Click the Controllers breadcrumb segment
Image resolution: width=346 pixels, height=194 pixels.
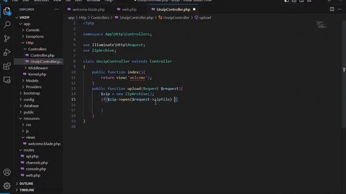(x=100, y=18)
